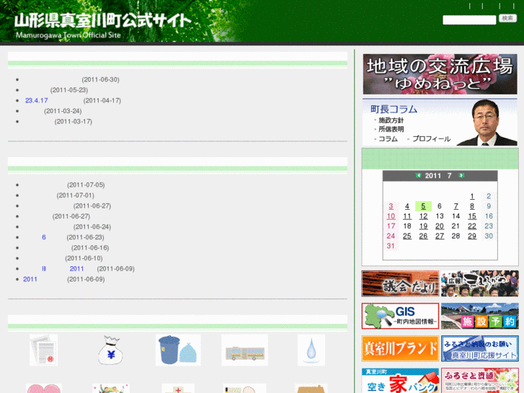Open the 真室川ブランド banner
Image resolution: width=524 pixels, height=393 pixels.
(x=400, y=348)
